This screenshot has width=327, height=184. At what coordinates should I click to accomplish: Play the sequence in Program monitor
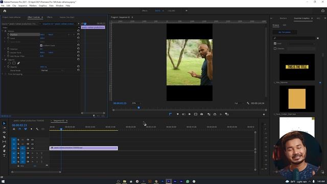190,114
